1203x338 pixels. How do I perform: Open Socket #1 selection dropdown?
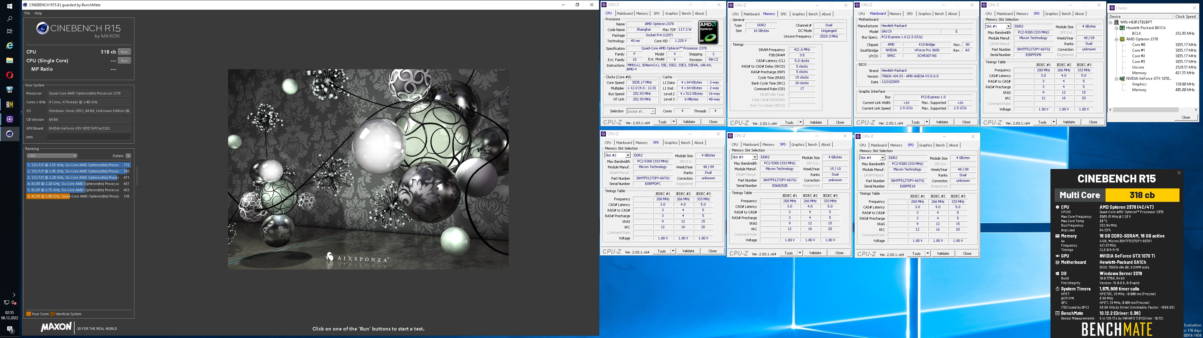652,111
